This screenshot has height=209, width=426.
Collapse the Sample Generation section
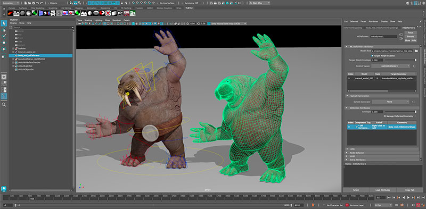coord(347,96)
